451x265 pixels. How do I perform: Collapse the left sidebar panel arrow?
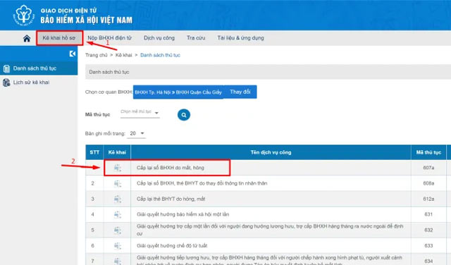click(73, 54)
